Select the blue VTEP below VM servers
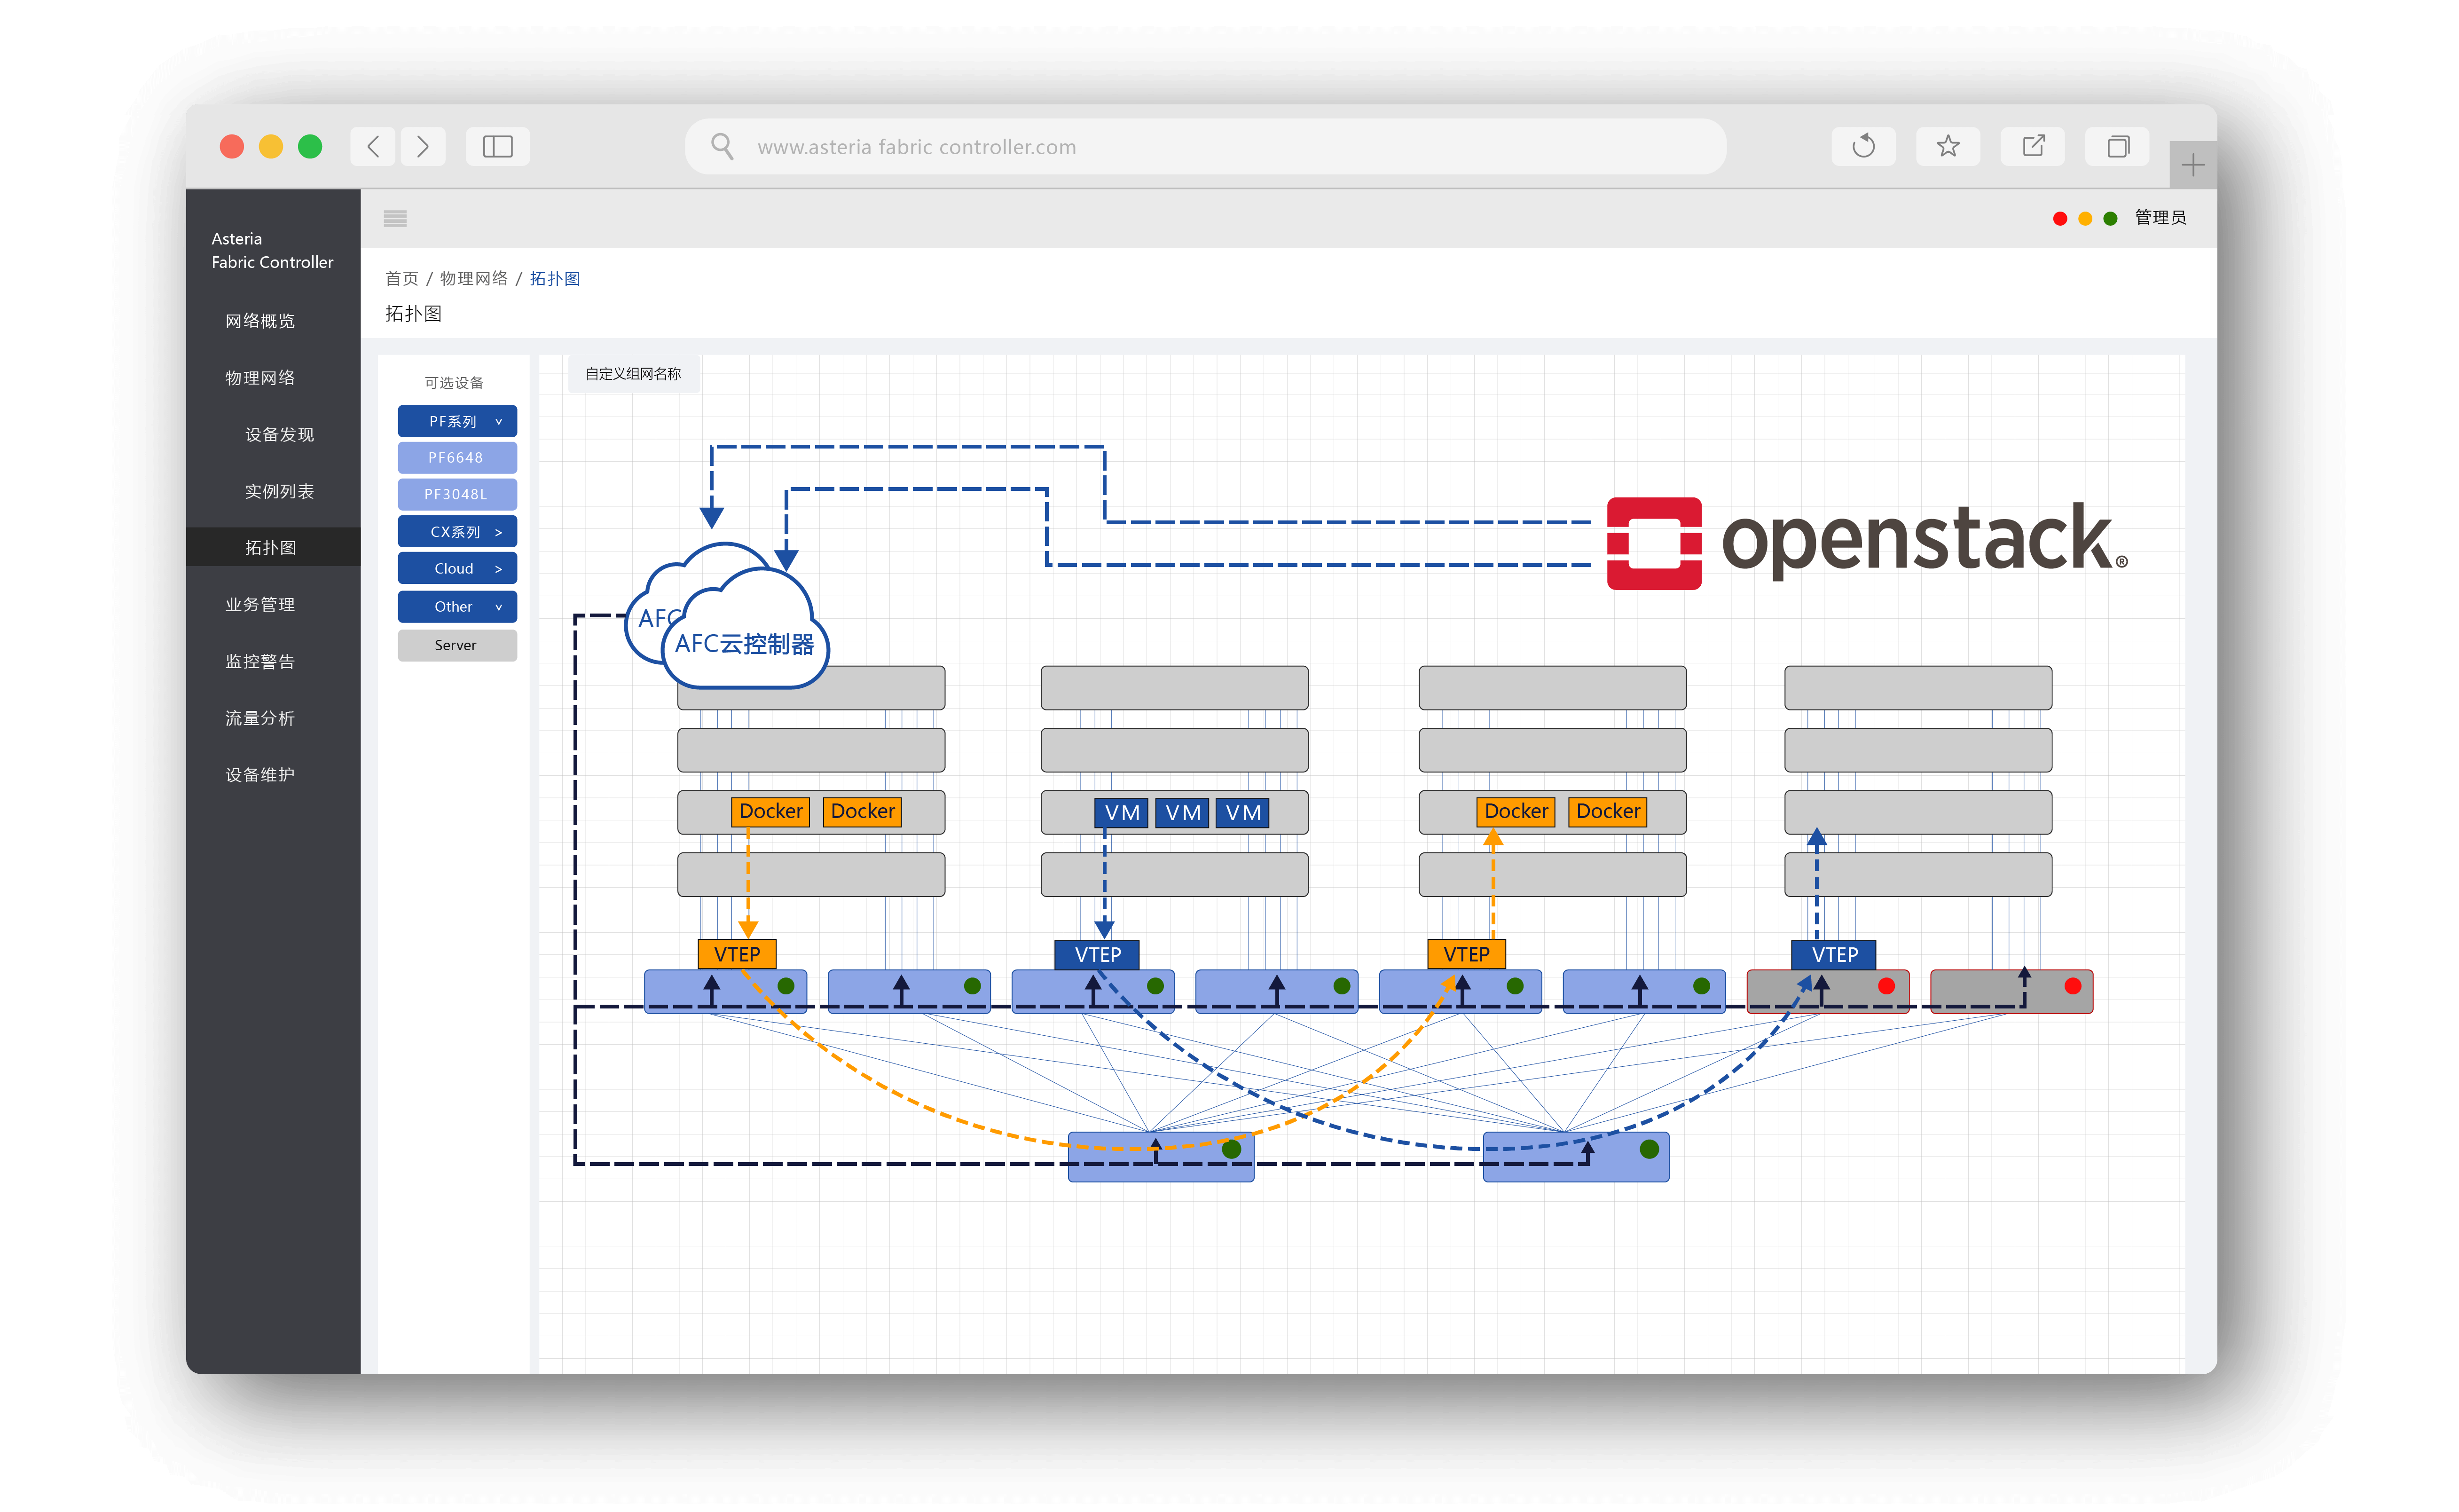Image resolution: width=2459 pixels, height=1512 pixels. click(x=1098, y=955)
